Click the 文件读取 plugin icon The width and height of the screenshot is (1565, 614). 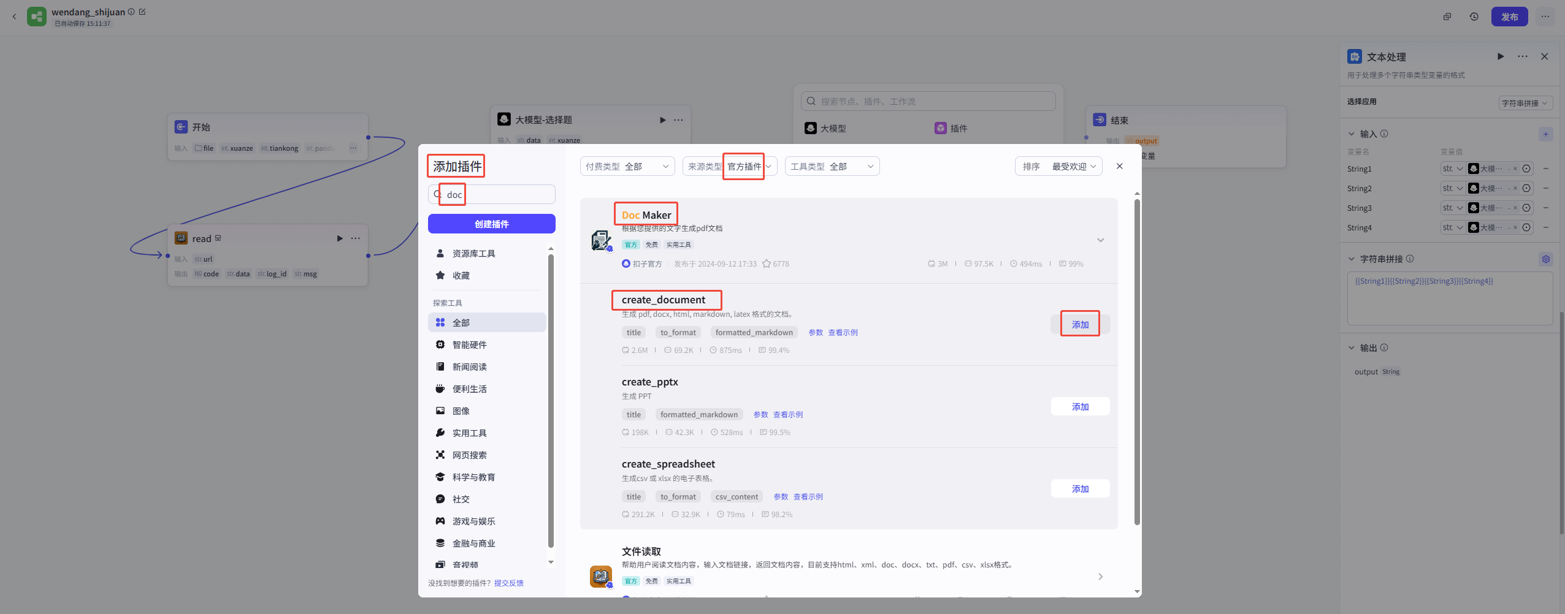click(x=601, y=576)
